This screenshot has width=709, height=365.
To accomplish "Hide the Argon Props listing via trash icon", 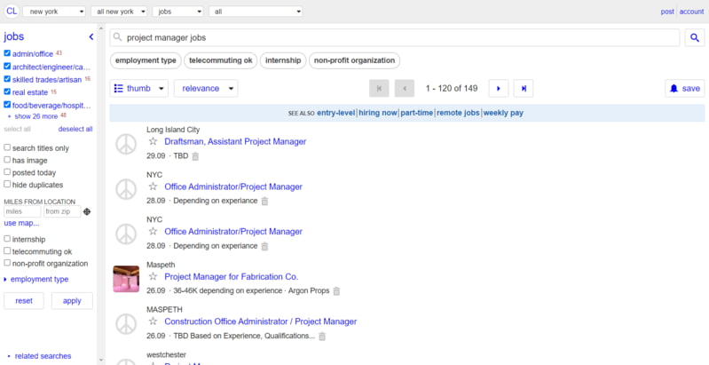I will (336, 290).
